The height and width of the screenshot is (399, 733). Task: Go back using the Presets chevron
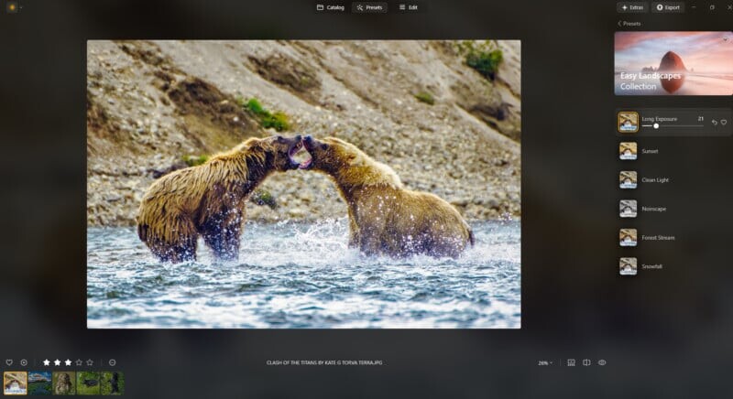(619, 24)
